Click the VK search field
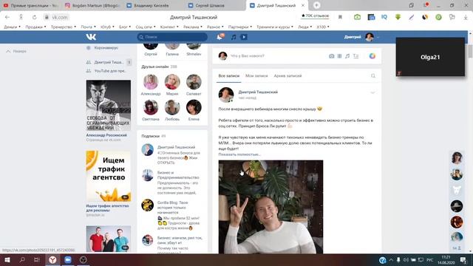The height and width of the screenshot is (266, 473). point(172,37)
